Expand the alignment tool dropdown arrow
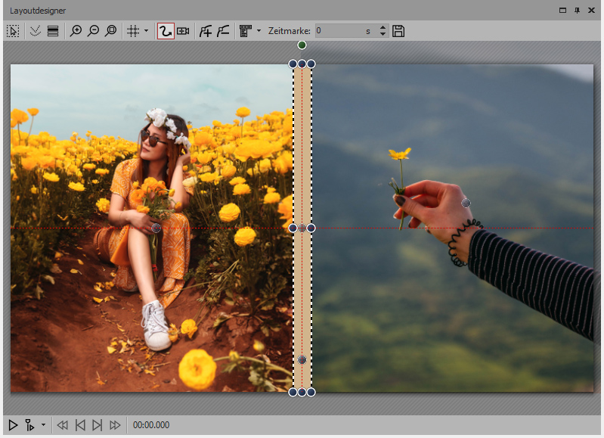 click(259, 31)
